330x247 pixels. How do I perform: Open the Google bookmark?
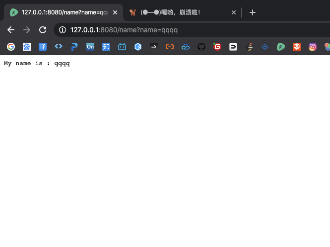11,47
